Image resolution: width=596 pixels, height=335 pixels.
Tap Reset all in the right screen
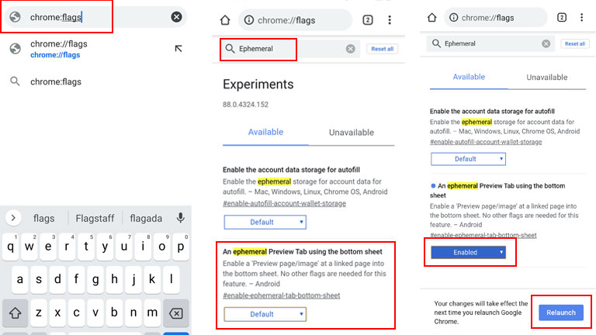pos(575,43)
